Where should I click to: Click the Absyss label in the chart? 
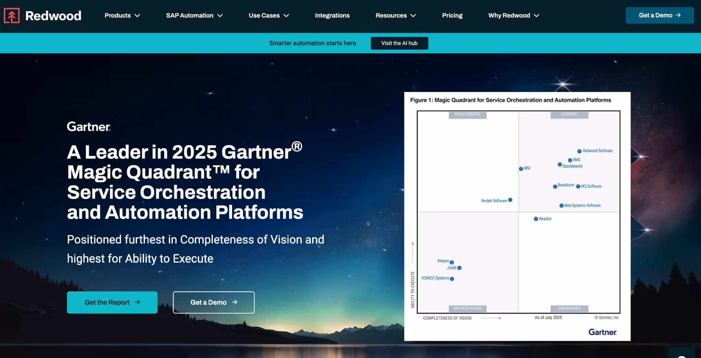(x=443, y=261)
